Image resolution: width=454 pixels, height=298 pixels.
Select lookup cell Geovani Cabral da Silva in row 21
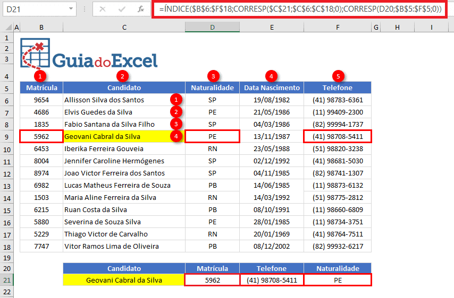coord(124,280)
